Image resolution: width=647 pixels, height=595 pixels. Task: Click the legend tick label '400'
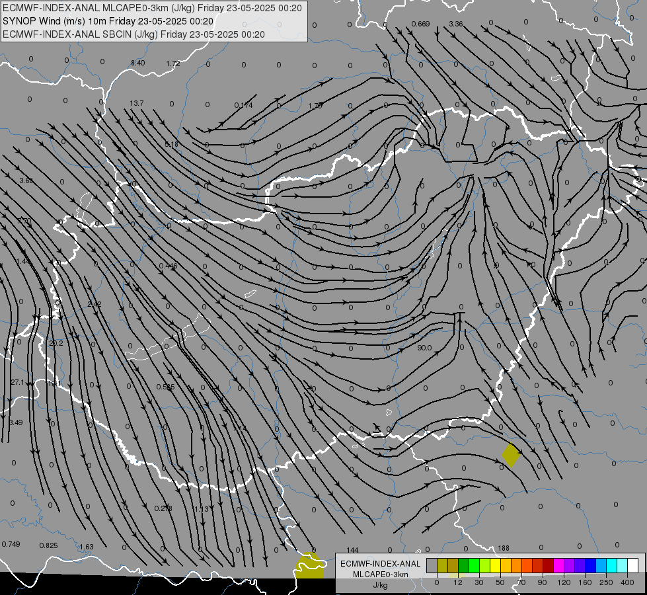(627, 582)
